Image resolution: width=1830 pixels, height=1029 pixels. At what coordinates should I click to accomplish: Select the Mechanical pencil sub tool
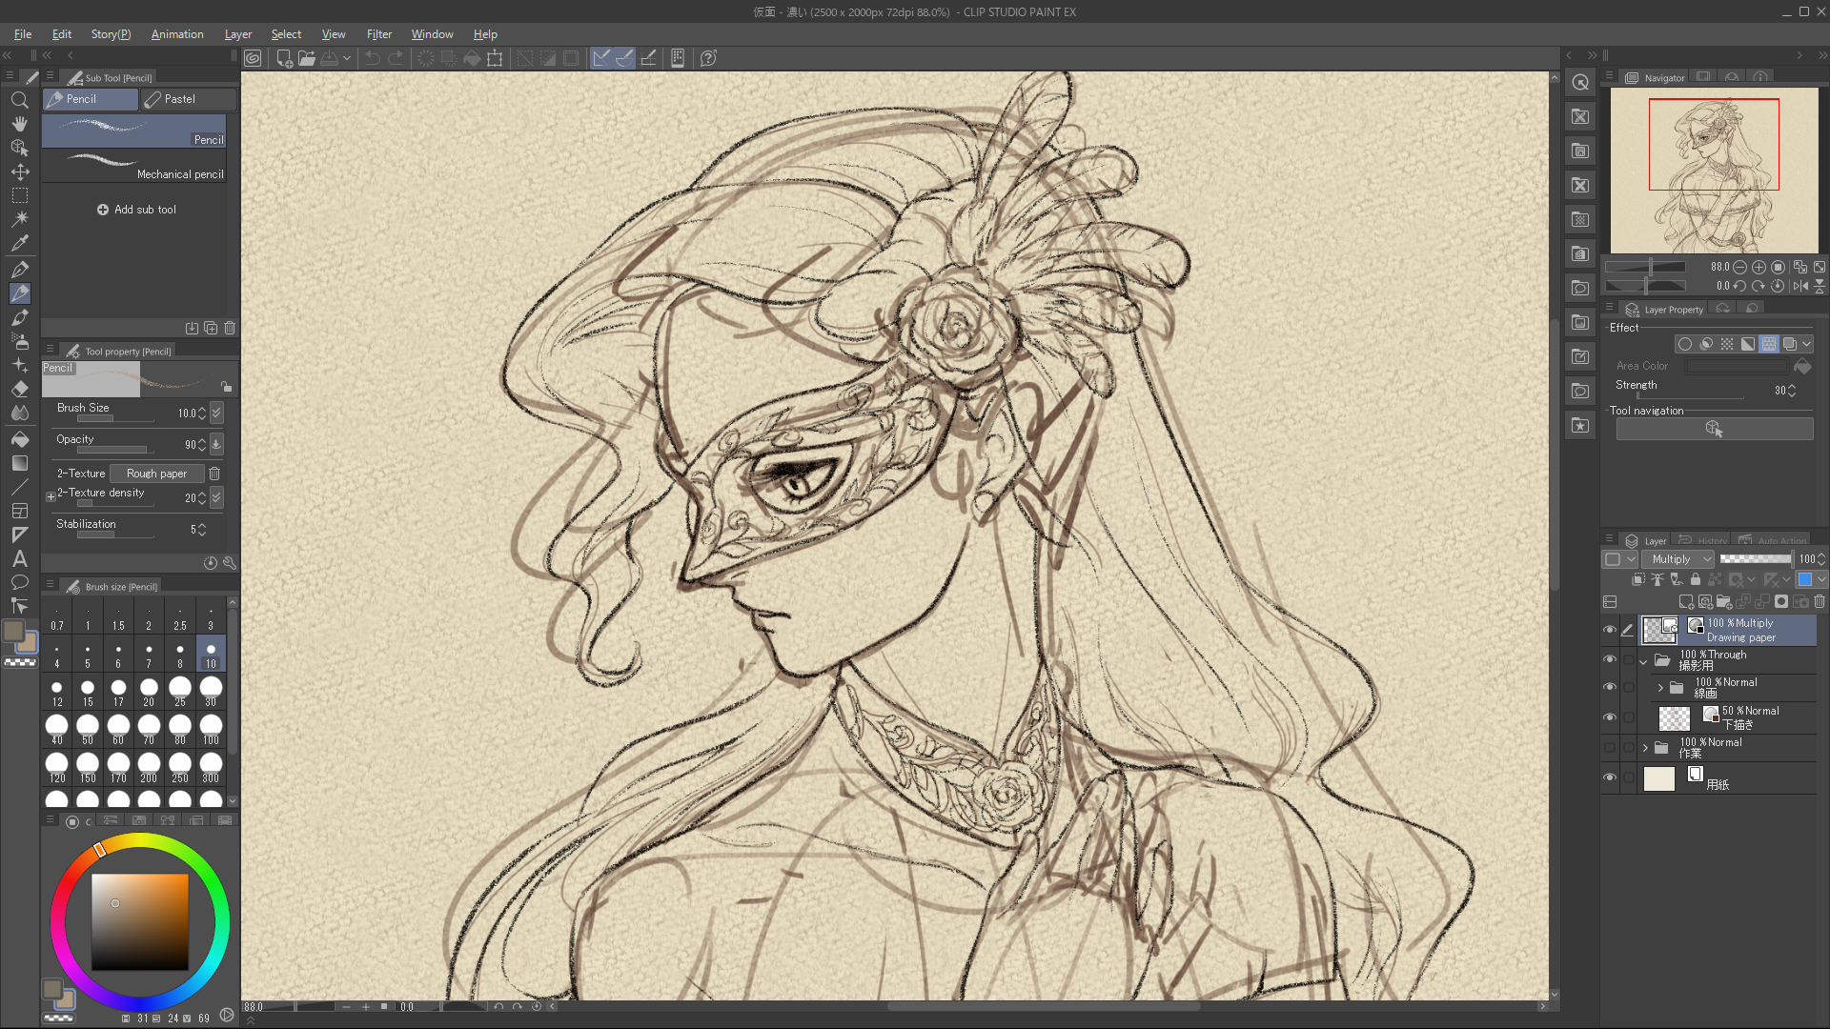click(134, 168)
